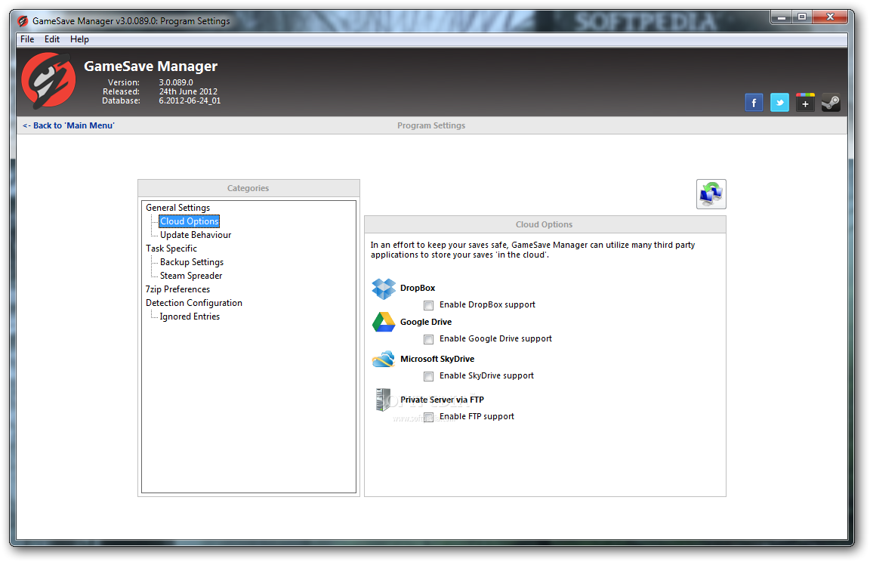Screen dimensions: 870x562
Task: Click the DropBox logo icon
Action: point(384,289)
